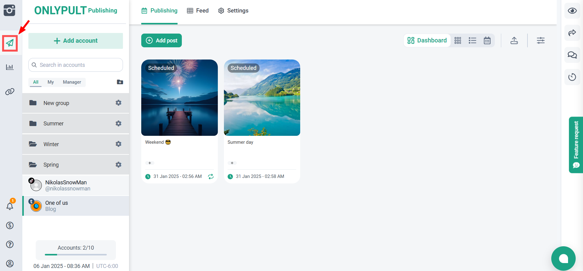
Task: Collapse the Spring folder group
Action: [x=51, y=165]
